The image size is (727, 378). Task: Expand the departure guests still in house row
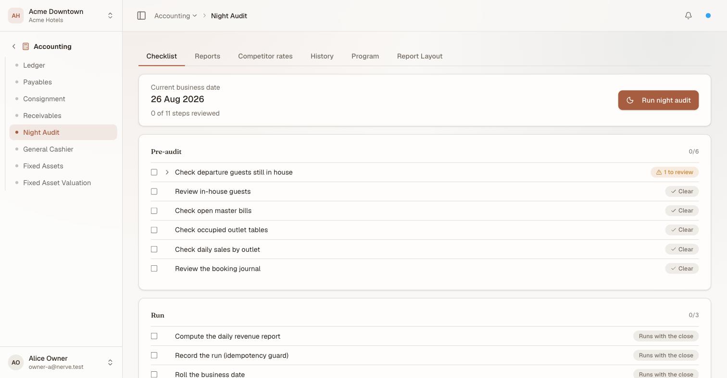click(167, 172)
